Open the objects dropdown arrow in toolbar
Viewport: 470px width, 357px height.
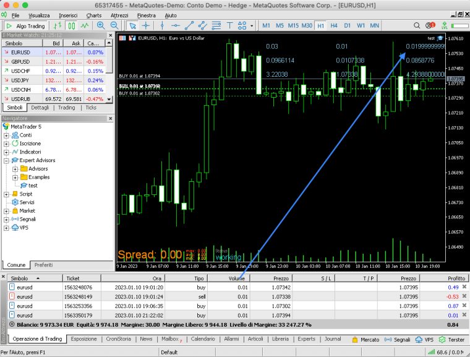pyautogui.click(x=252, y=26)
